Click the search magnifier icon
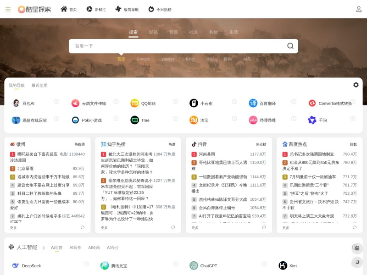 290,46
